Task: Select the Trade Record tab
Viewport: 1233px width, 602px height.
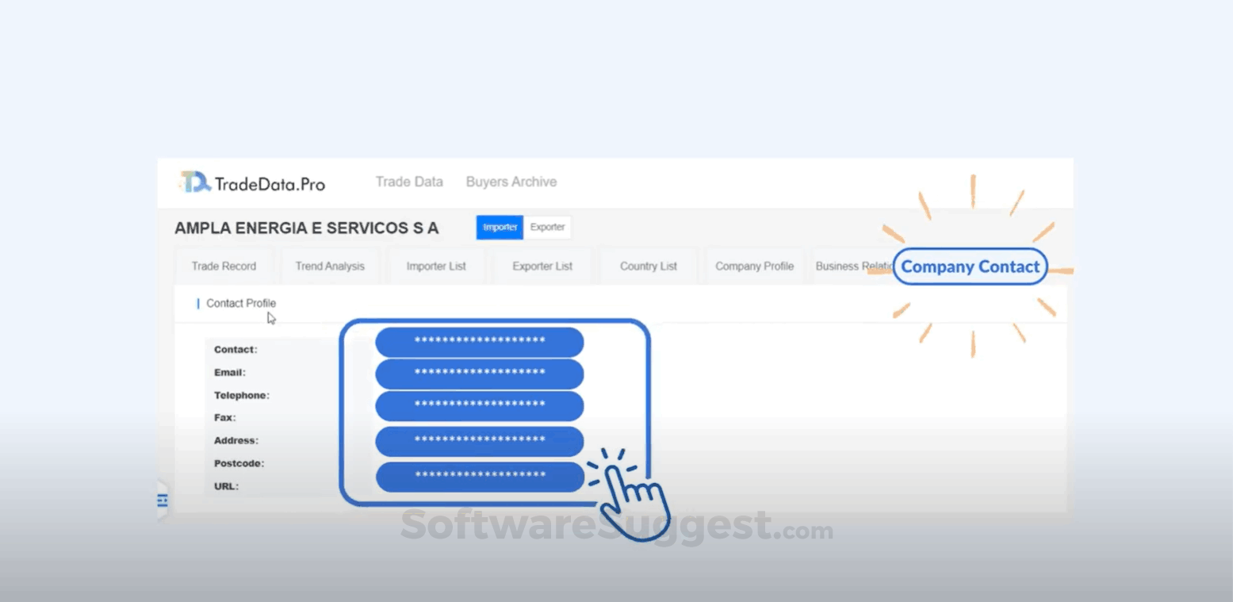Action: (x=224, y=266)
